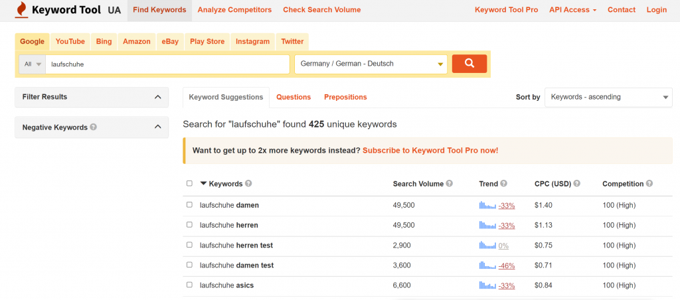
Task: Click the info icon next to Trend
Action: [503, 184]
